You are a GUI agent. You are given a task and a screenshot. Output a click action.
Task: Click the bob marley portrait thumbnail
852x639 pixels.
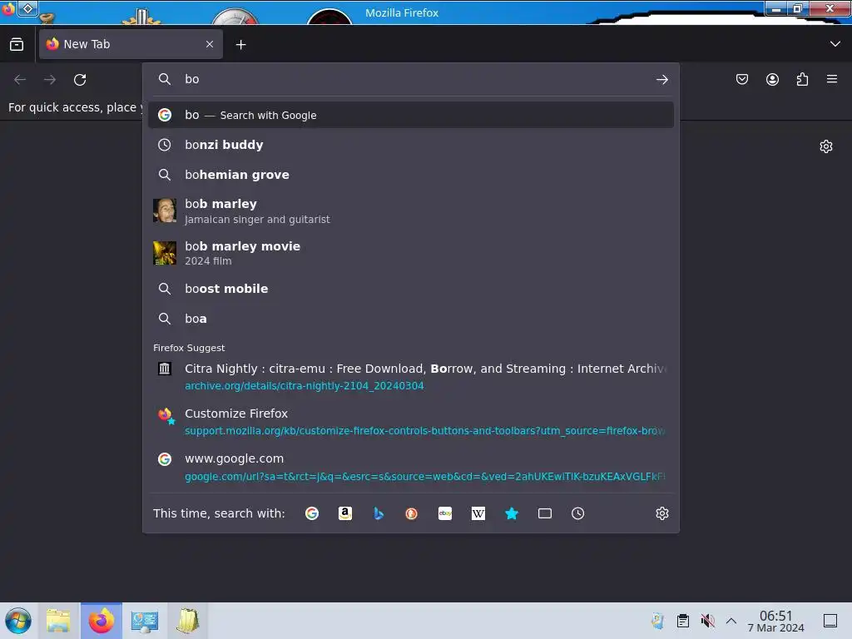(165, 211)
